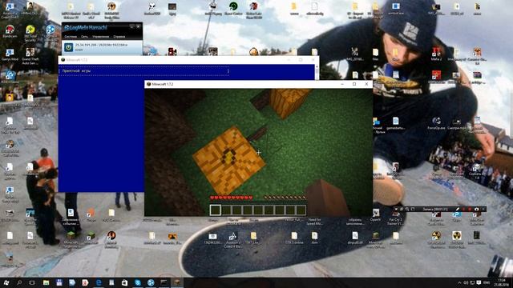Screen dimensions: 513x288
Task: Switch to Minecraft via its taskbar icon
Action: tap(177, 282)
